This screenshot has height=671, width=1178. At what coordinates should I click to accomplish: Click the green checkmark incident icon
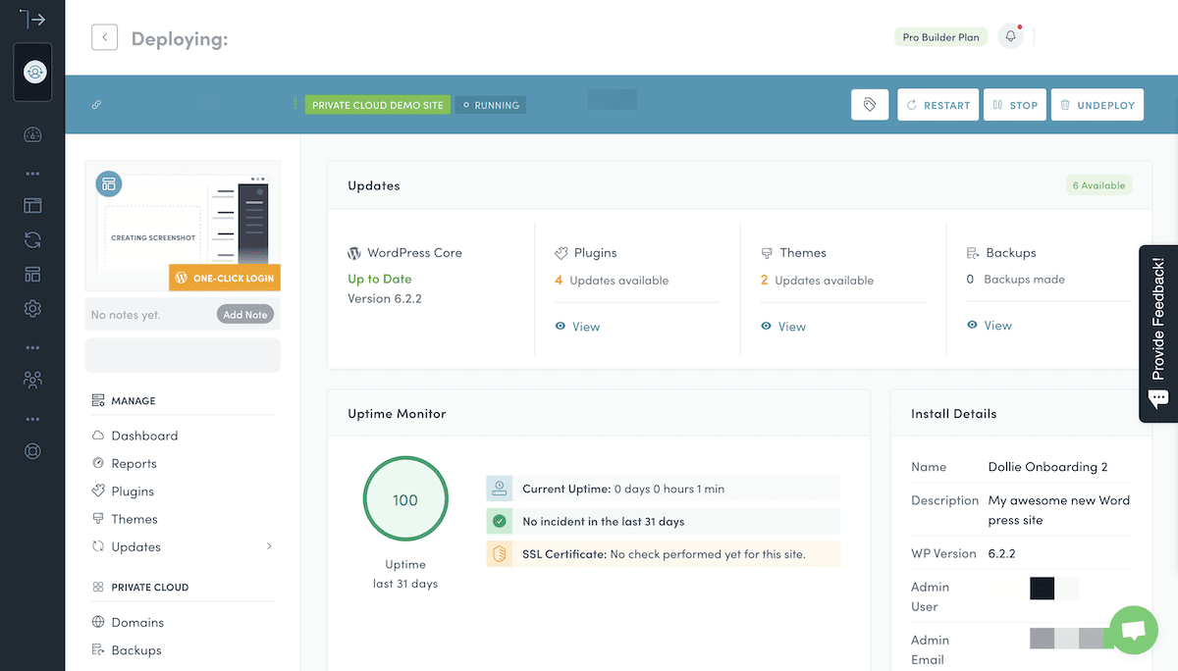(500, 521)
